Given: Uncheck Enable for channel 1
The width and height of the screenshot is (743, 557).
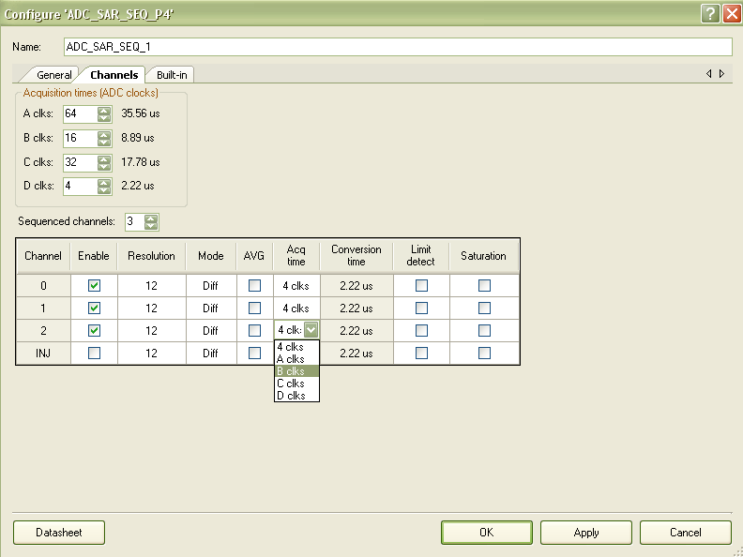Looking at the screenshot, I should click(x=94, y=309).
